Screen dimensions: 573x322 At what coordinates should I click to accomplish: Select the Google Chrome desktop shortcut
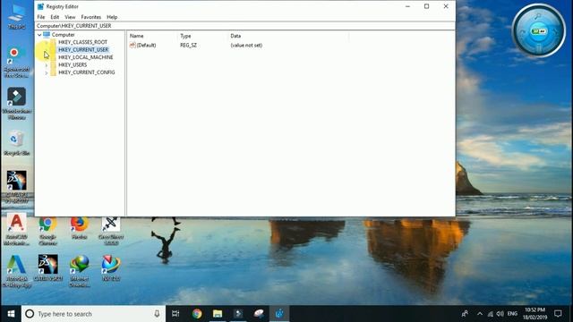click(x=47, y=230)
